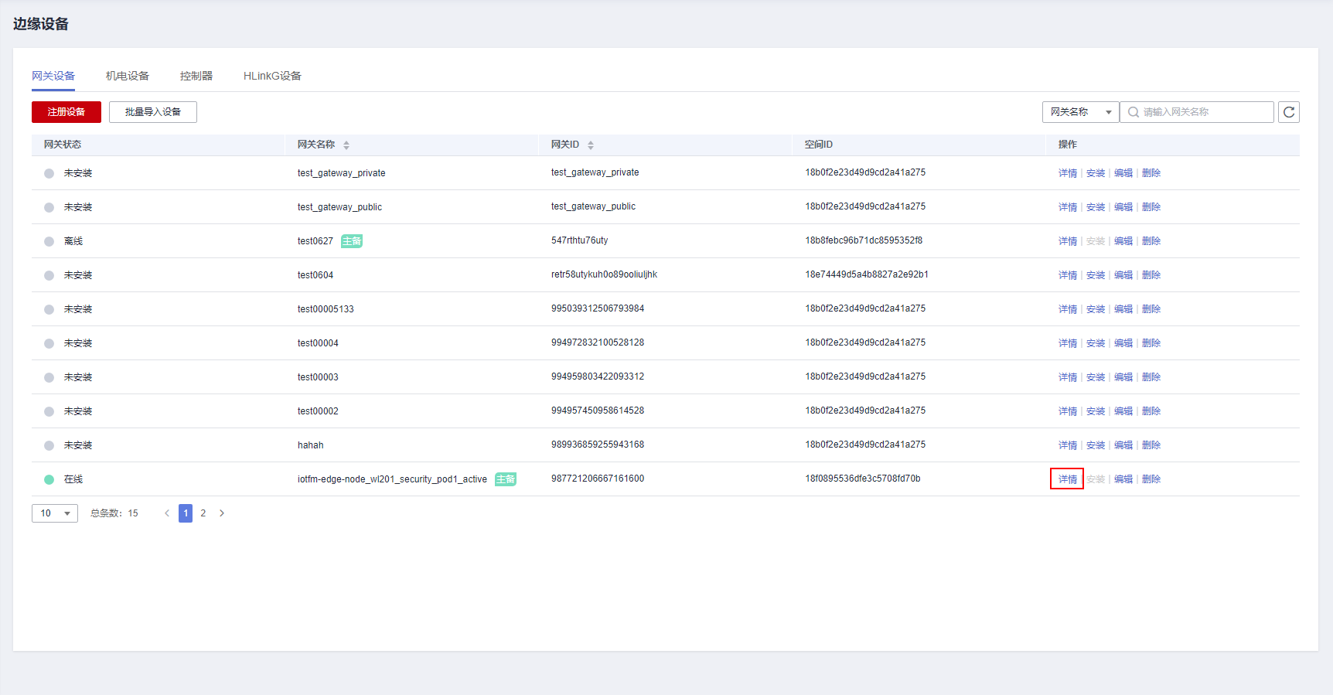1333x695 pixels.
Task: Click 删除 for test0604
Action: pos(1151,275)
